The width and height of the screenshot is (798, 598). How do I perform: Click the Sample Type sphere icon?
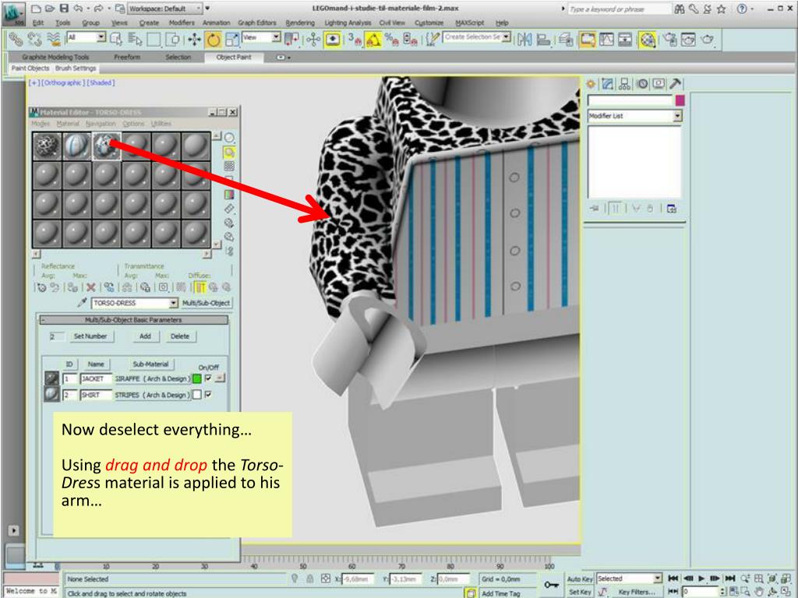230,137
